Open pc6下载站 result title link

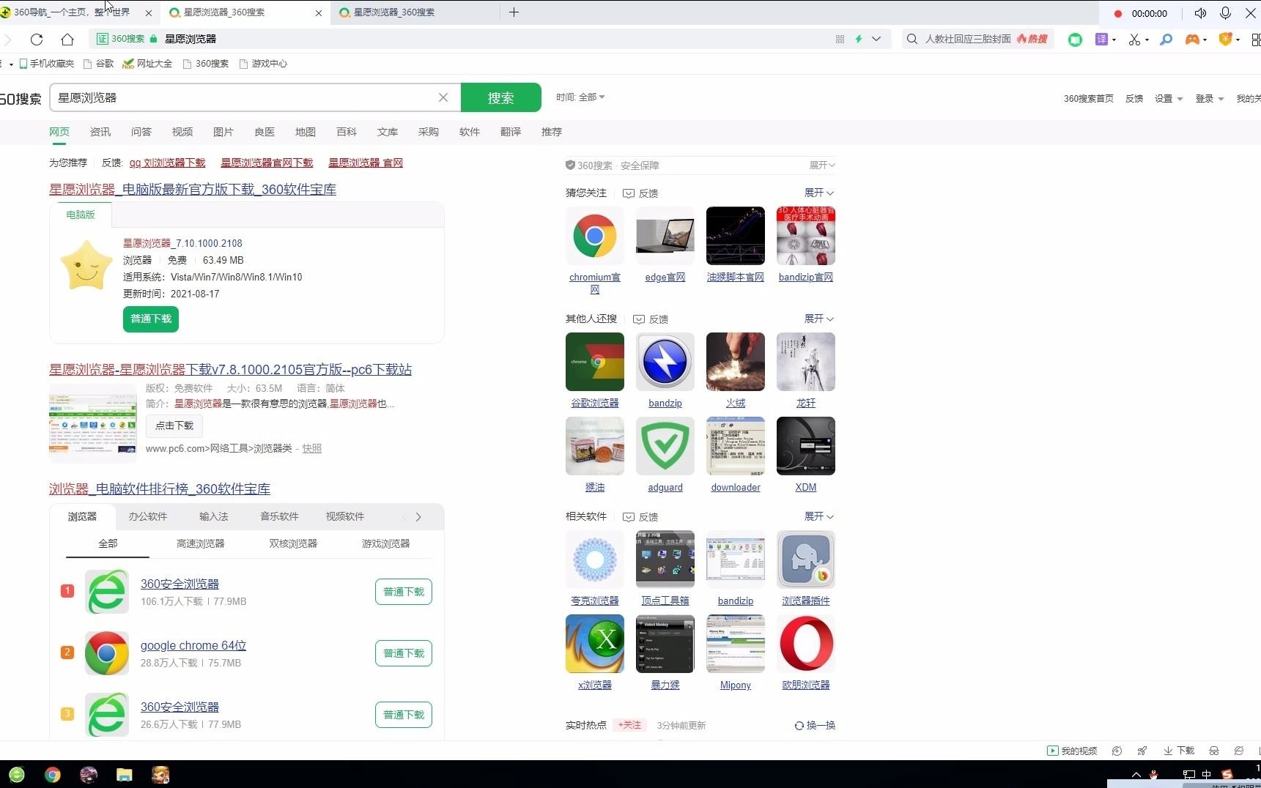(x=230, y=370)
